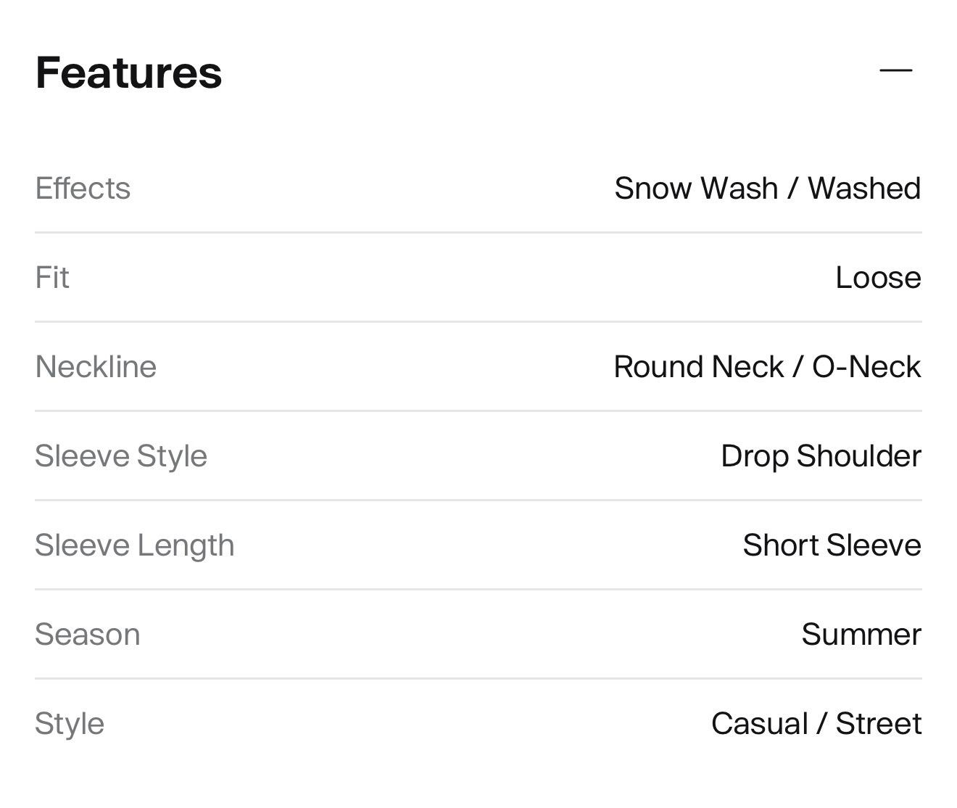Click the Drop Shoulder value
This screenshot has height=808, width=957.
click(821, 456)
